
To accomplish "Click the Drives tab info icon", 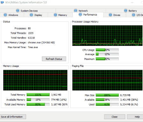I will coord(110,15).
